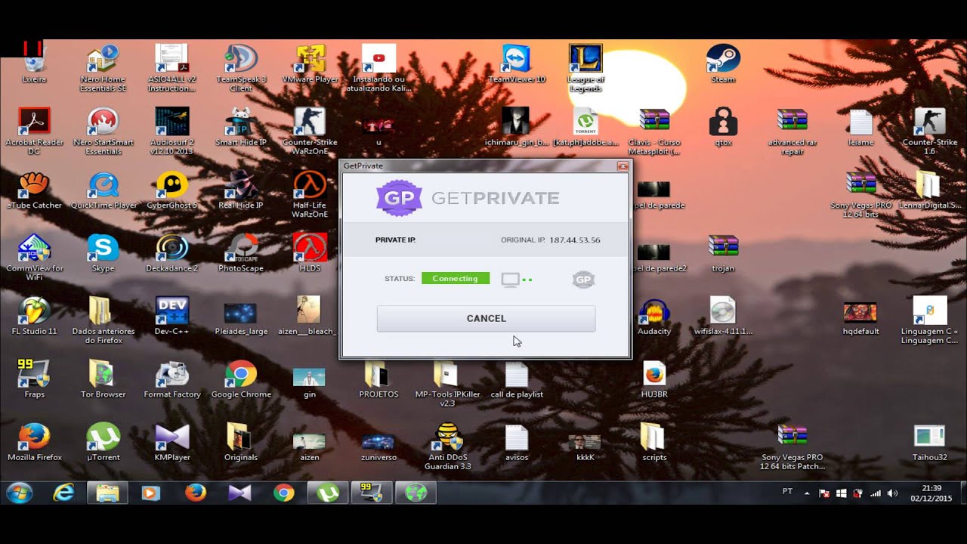Screen dimensions: 967x544
Task: Select advanced rar repair archive
Action: 792,131
